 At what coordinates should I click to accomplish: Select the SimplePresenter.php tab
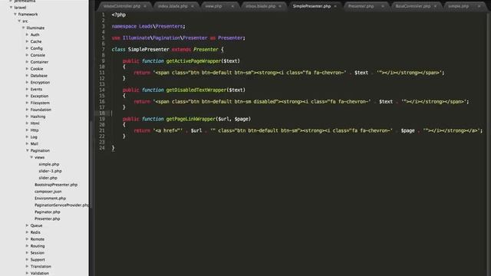(311, 6)
